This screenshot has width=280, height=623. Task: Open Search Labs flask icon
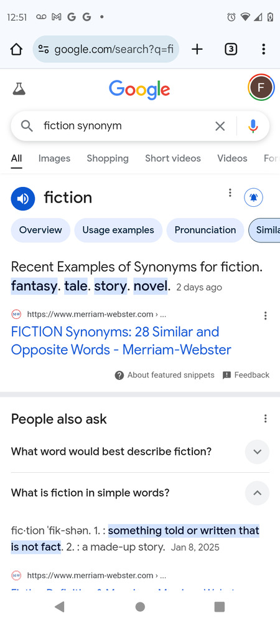pyautogui.click(x=19, y=89)
